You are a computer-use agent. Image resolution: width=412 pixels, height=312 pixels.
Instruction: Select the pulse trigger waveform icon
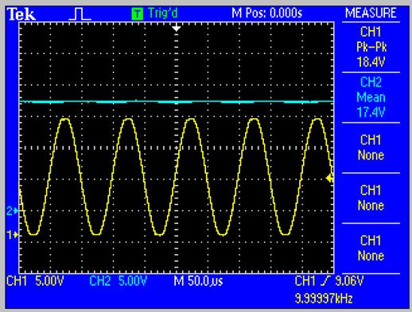pyautogui.click(x=80, y=14)
